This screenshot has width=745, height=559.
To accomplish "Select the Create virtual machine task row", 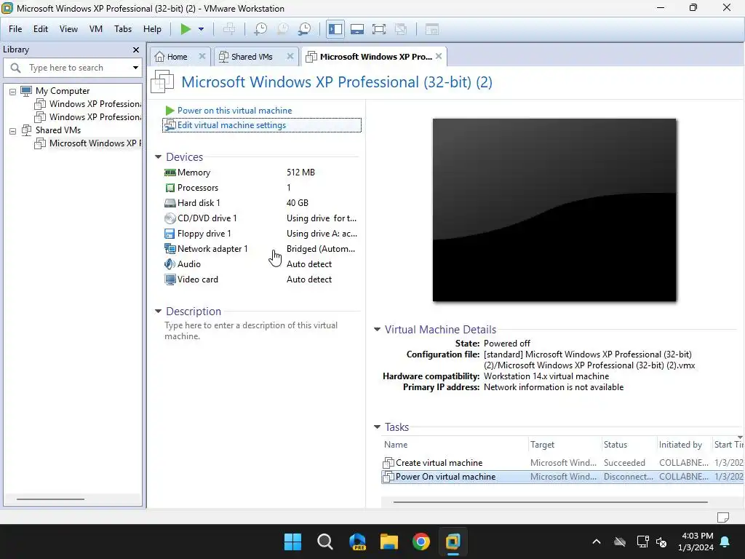I will [x=562, y=462].
